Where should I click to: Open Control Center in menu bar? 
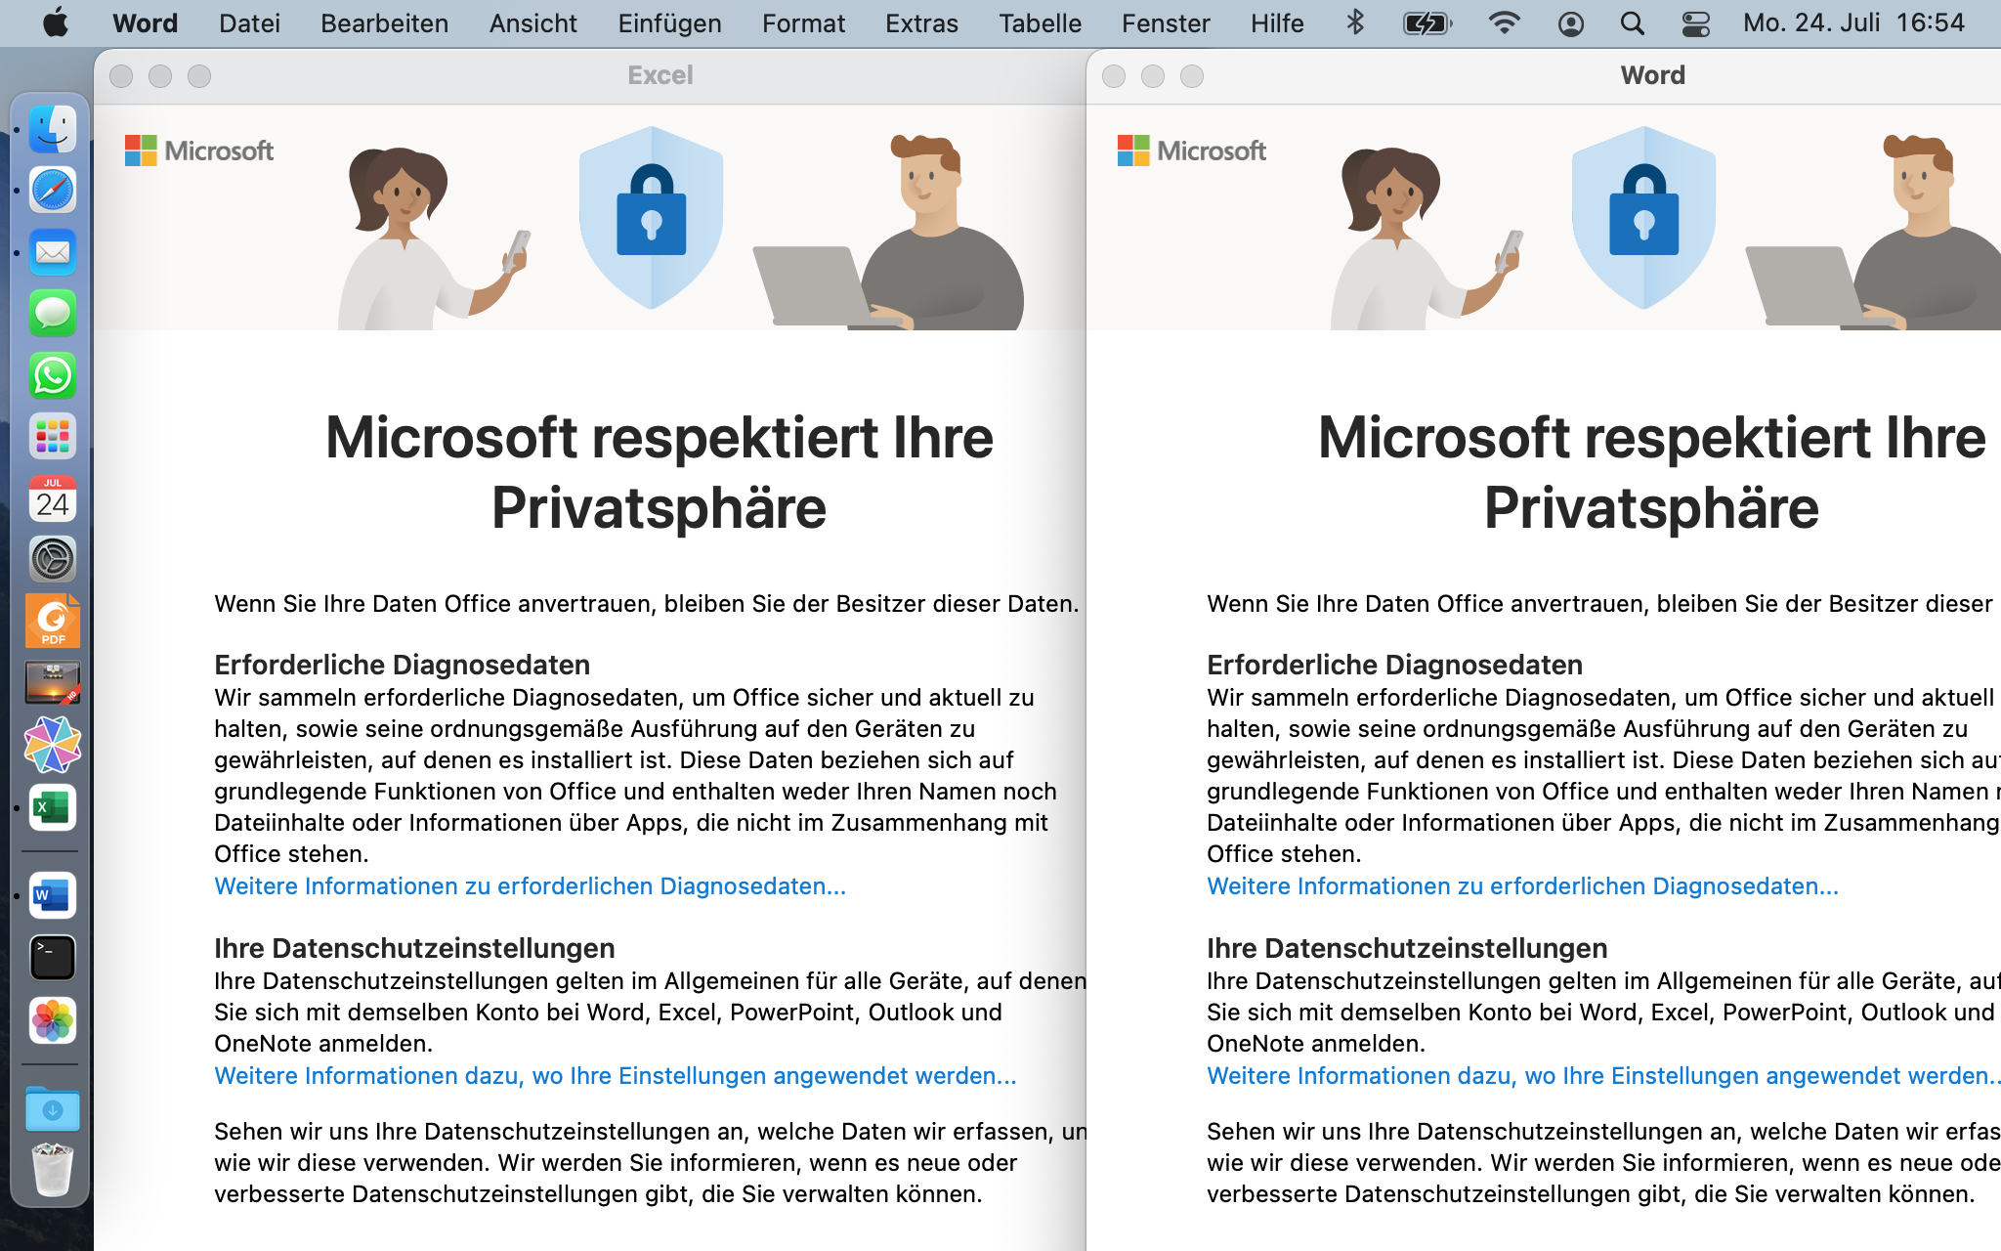point(1695,23)
